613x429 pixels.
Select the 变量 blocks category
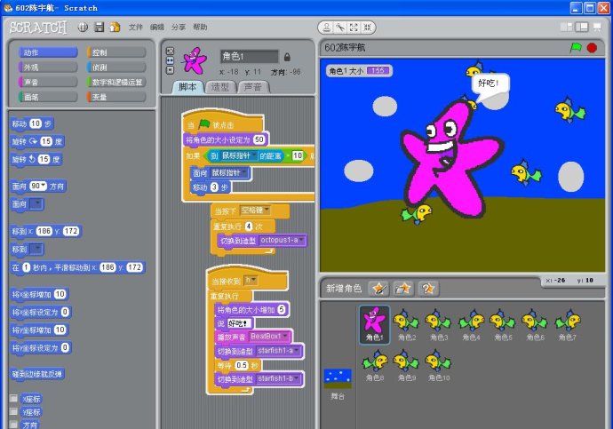[x=116, y=97]
